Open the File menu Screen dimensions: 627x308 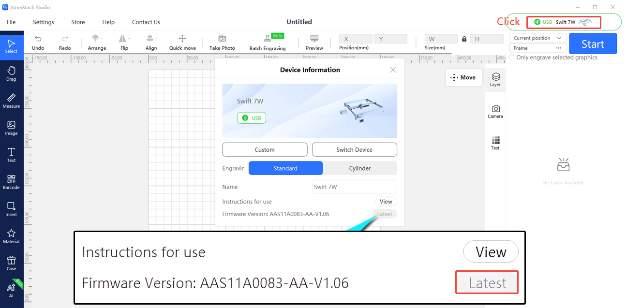click(11, 22)
